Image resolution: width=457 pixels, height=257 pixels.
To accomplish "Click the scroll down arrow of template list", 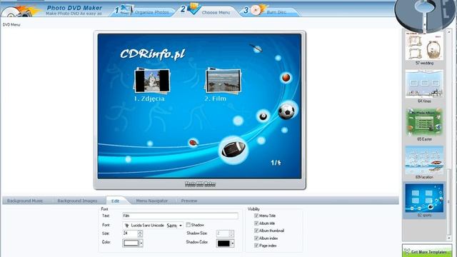I will coord(449,238).
